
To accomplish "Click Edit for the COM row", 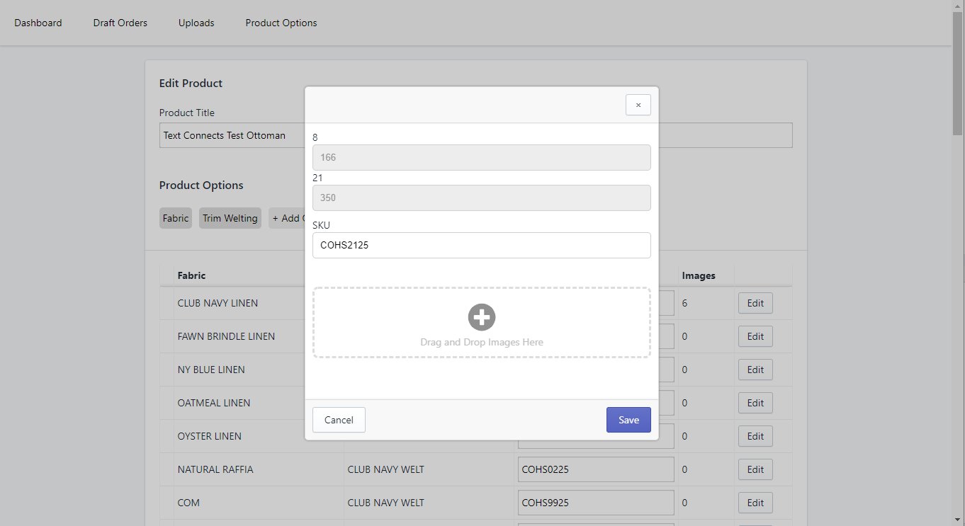I will tap(755, 503).
